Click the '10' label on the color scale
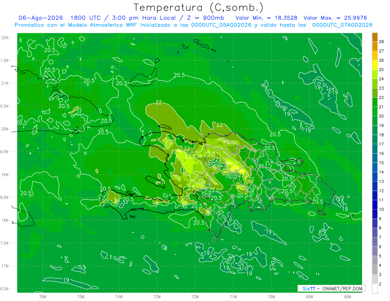The height and width of the screenshot is (301, 390). [x=381, y=209]
